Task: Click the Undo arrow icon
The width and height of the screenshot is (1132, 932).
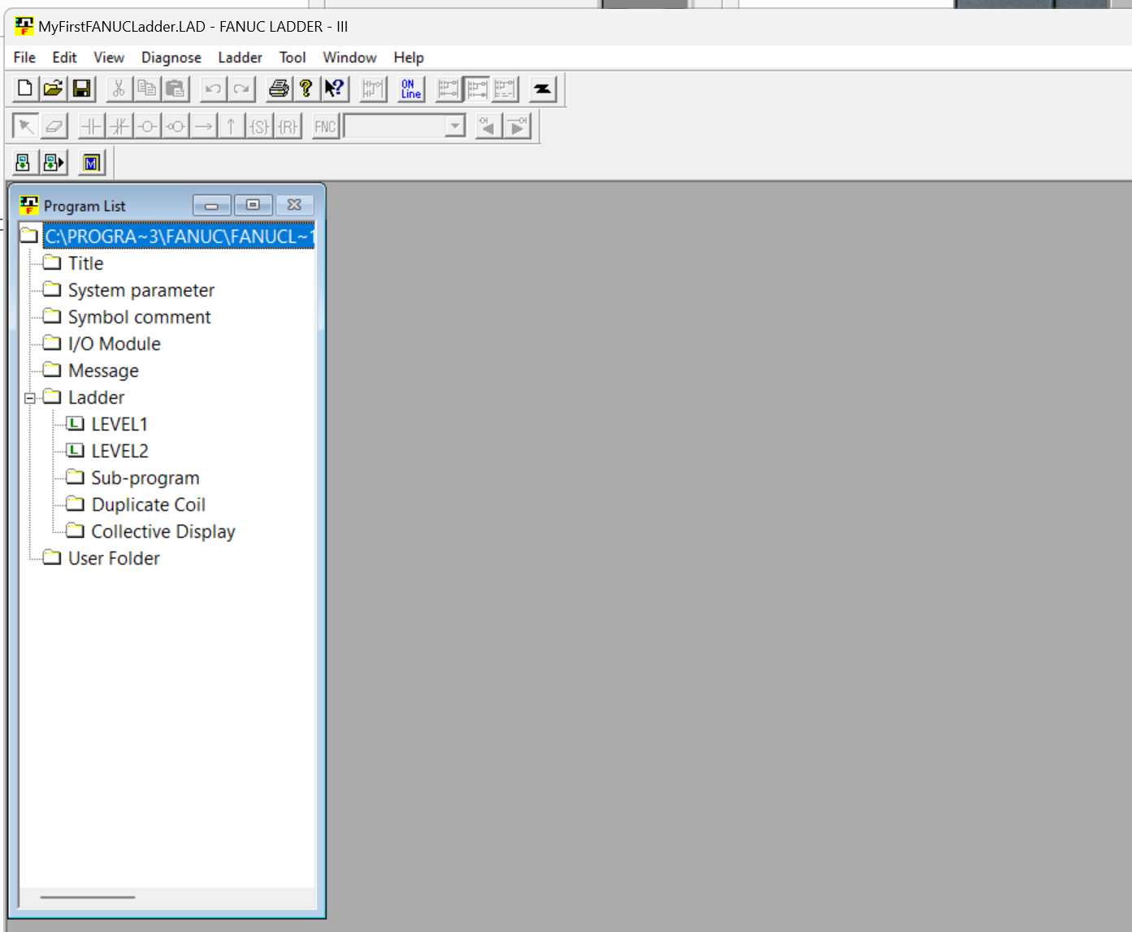Action: pos(213,89)
